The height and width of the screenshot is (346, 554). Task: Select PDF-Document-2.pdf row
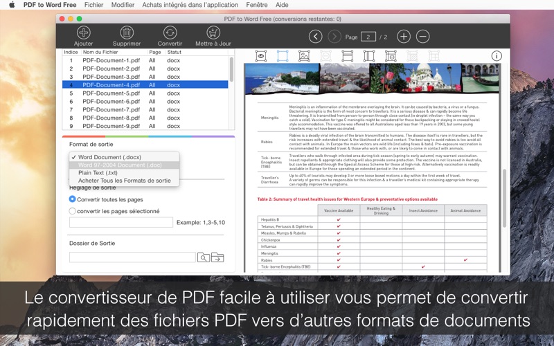(145, 69)
